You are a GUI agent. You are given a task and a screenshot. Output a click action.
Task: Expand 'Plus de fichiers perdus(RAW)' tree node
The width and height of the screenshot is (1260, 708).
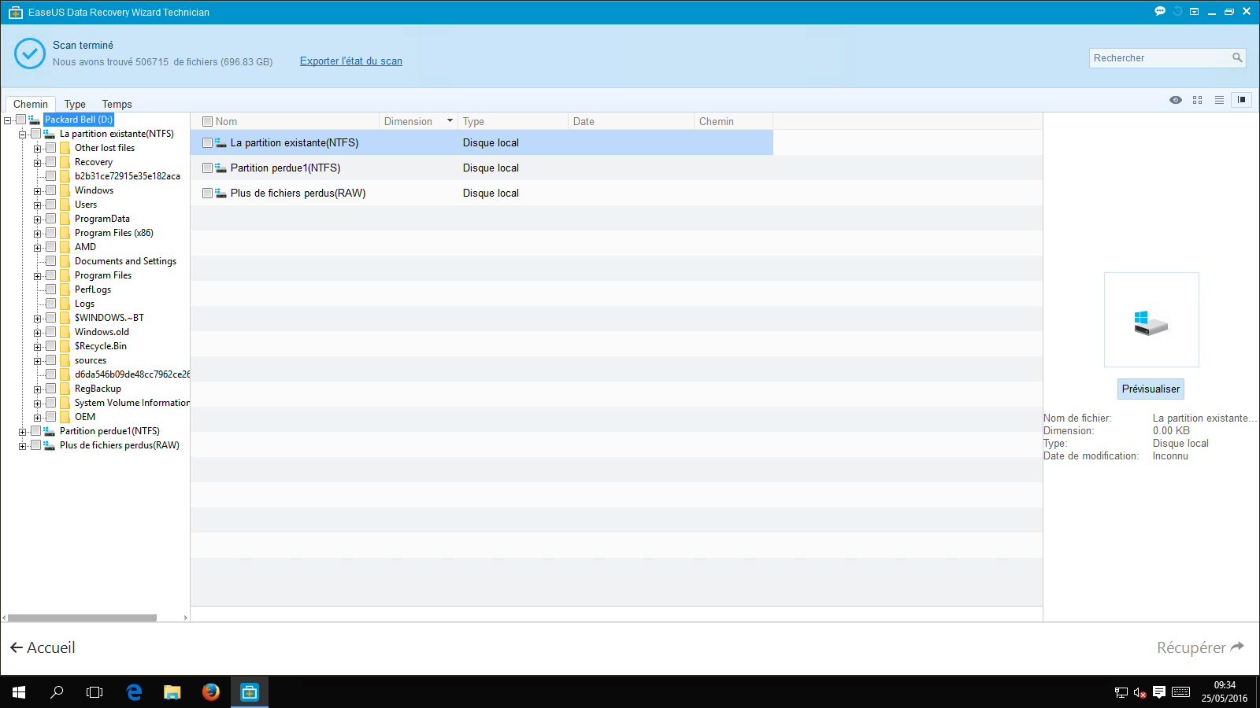point(22,446)
